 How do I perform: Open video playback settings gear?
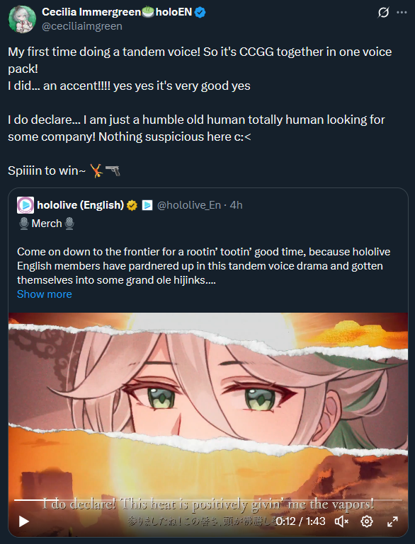[367, 521]
